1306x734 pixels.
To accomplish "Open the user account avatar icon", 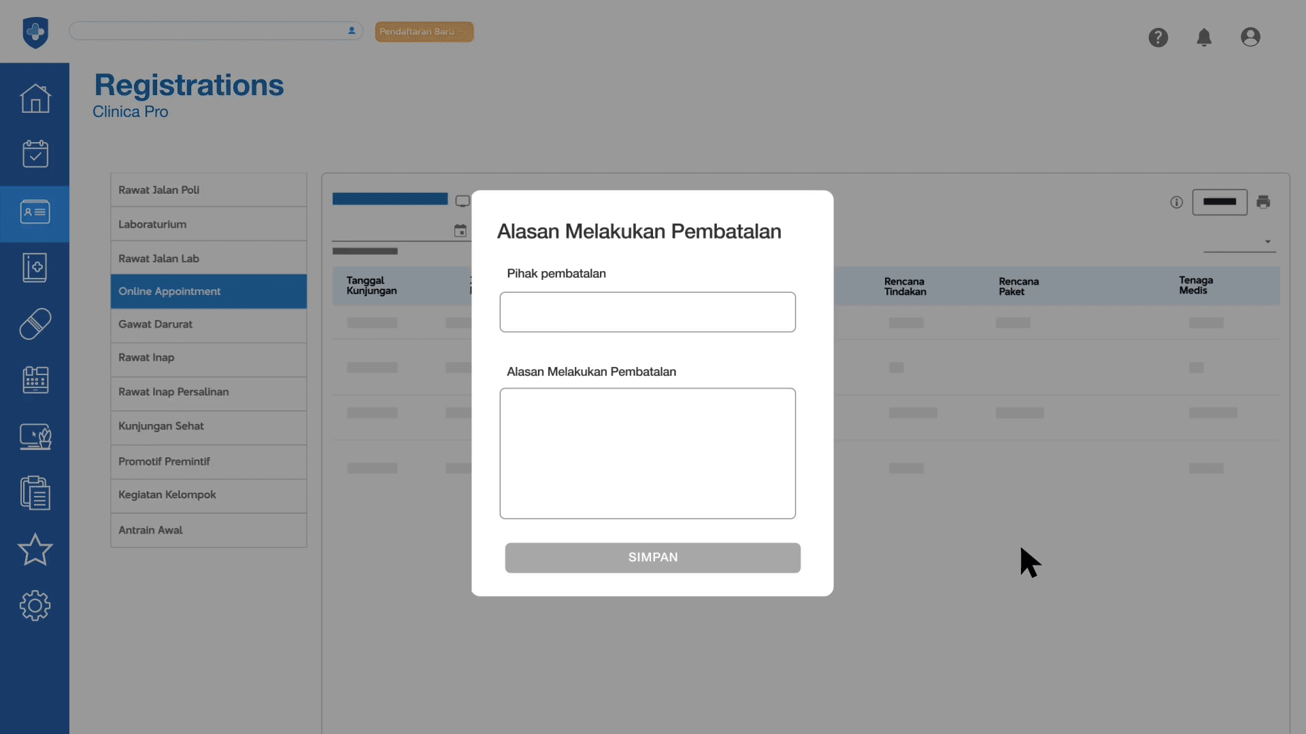I will click(1250, 37).
